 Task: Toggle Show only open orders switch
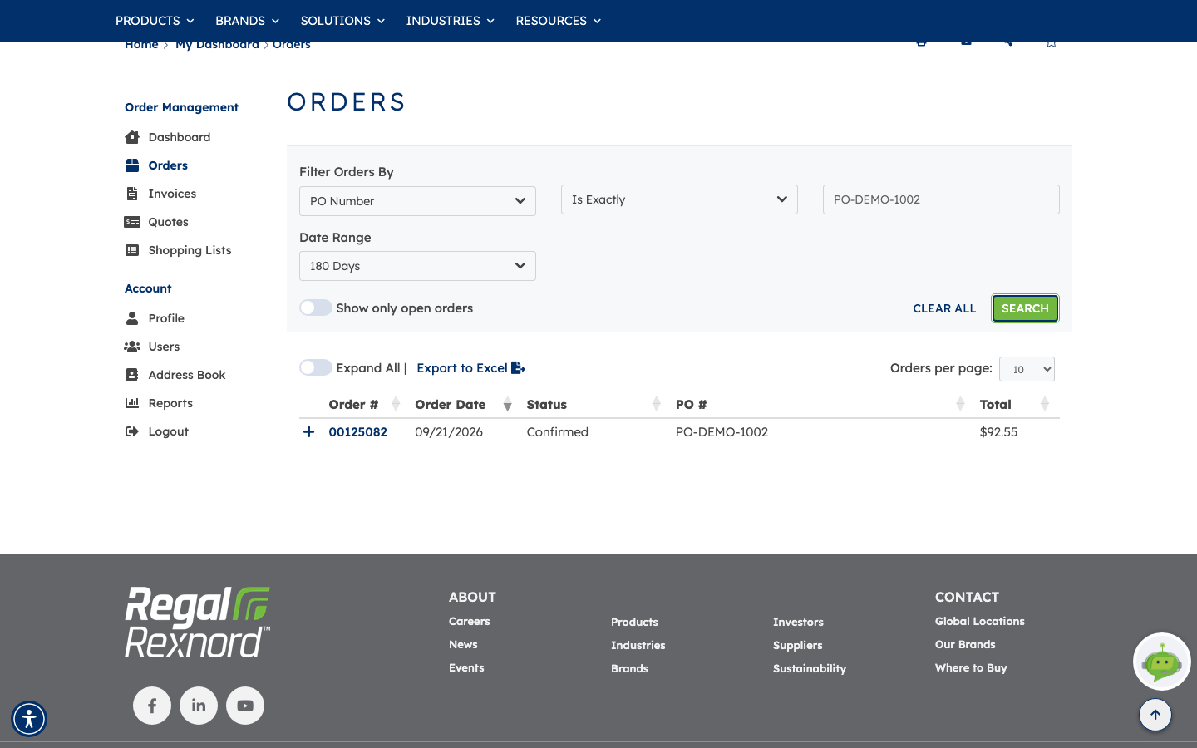coord(316,308)
